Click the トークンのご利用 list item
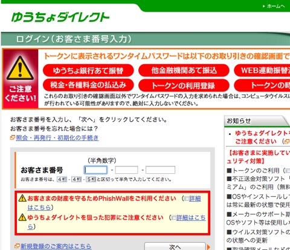 click(259, 171)
